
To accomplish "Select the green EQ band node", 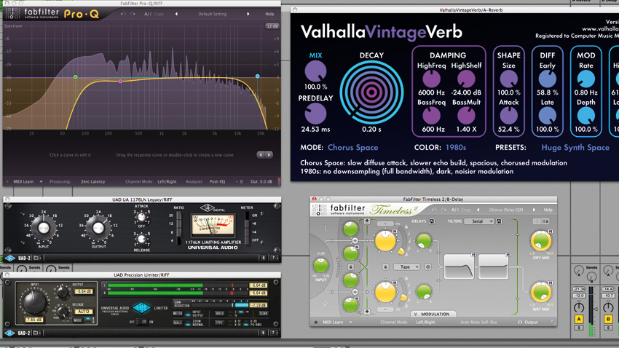I will pos(76,77).
